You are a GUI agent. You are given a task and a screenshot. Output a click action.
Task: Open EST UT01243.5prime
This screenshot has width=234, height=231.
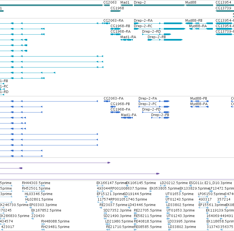(179, 199)
